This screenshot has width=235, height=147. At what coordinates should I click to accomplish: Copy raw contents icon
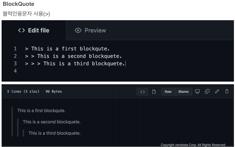pyautogui.click(x=207, y=91)
